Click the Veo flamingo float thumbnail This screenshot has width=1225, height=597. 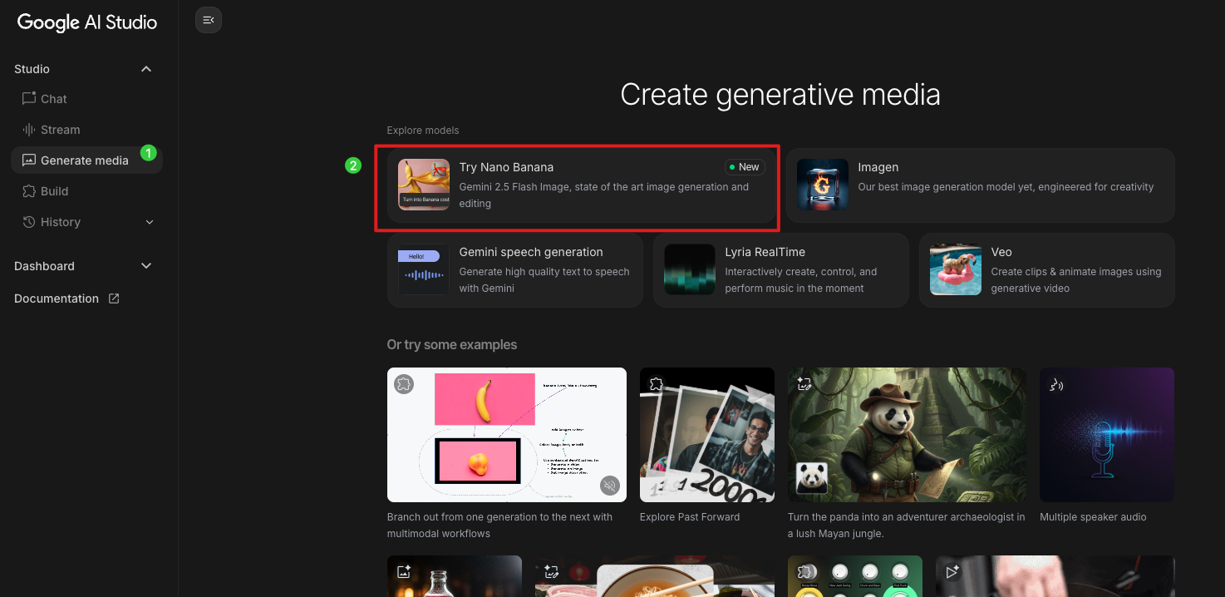(x=956, y=269)
